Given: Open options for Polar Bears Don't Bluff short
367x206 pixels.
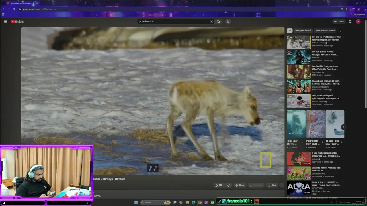Looking at the screenshot, I should point(322,142).
